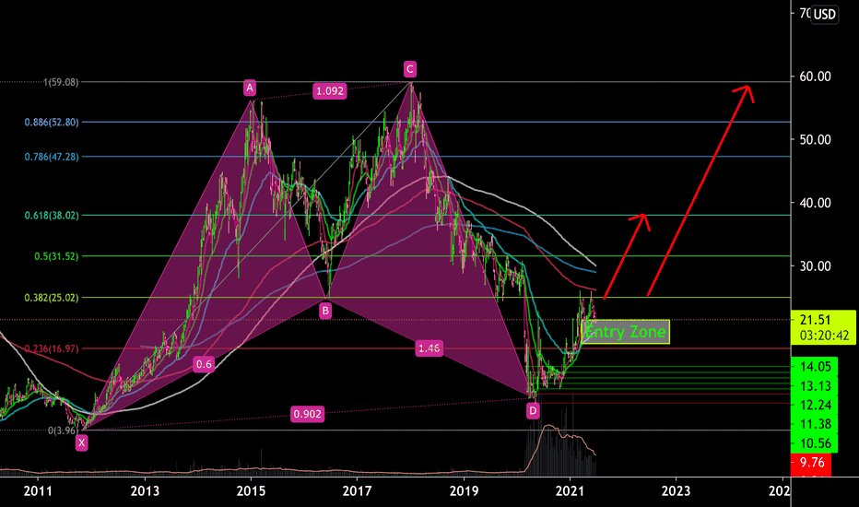This screenshot has height=507, width=859.
Task: Click the 0.886(52.80) Fibonacci level label
Action: pos(52,123)
